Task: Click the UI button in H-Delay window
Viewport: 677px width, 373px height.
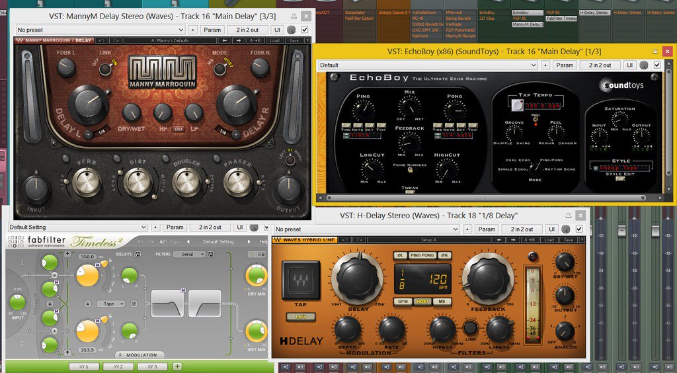Action: coord(551,229)
